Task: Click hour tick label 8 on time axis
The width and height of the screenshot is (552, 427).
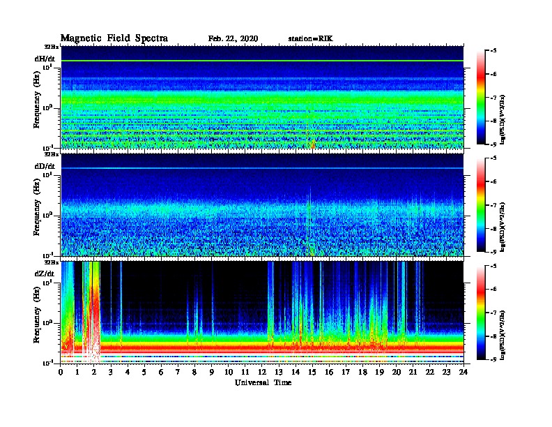Action: 194,373
